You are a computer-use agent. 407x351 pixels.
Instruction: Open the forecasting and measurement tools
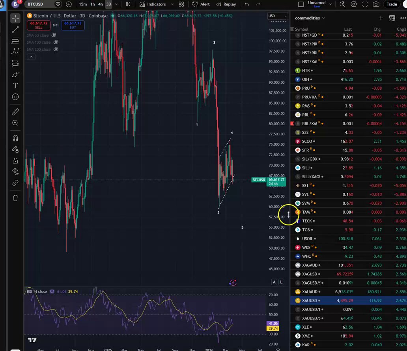[15, 63]
